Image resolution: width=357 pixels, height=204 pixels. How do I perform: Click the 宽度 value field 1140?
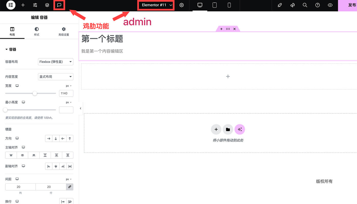point(66,93)
